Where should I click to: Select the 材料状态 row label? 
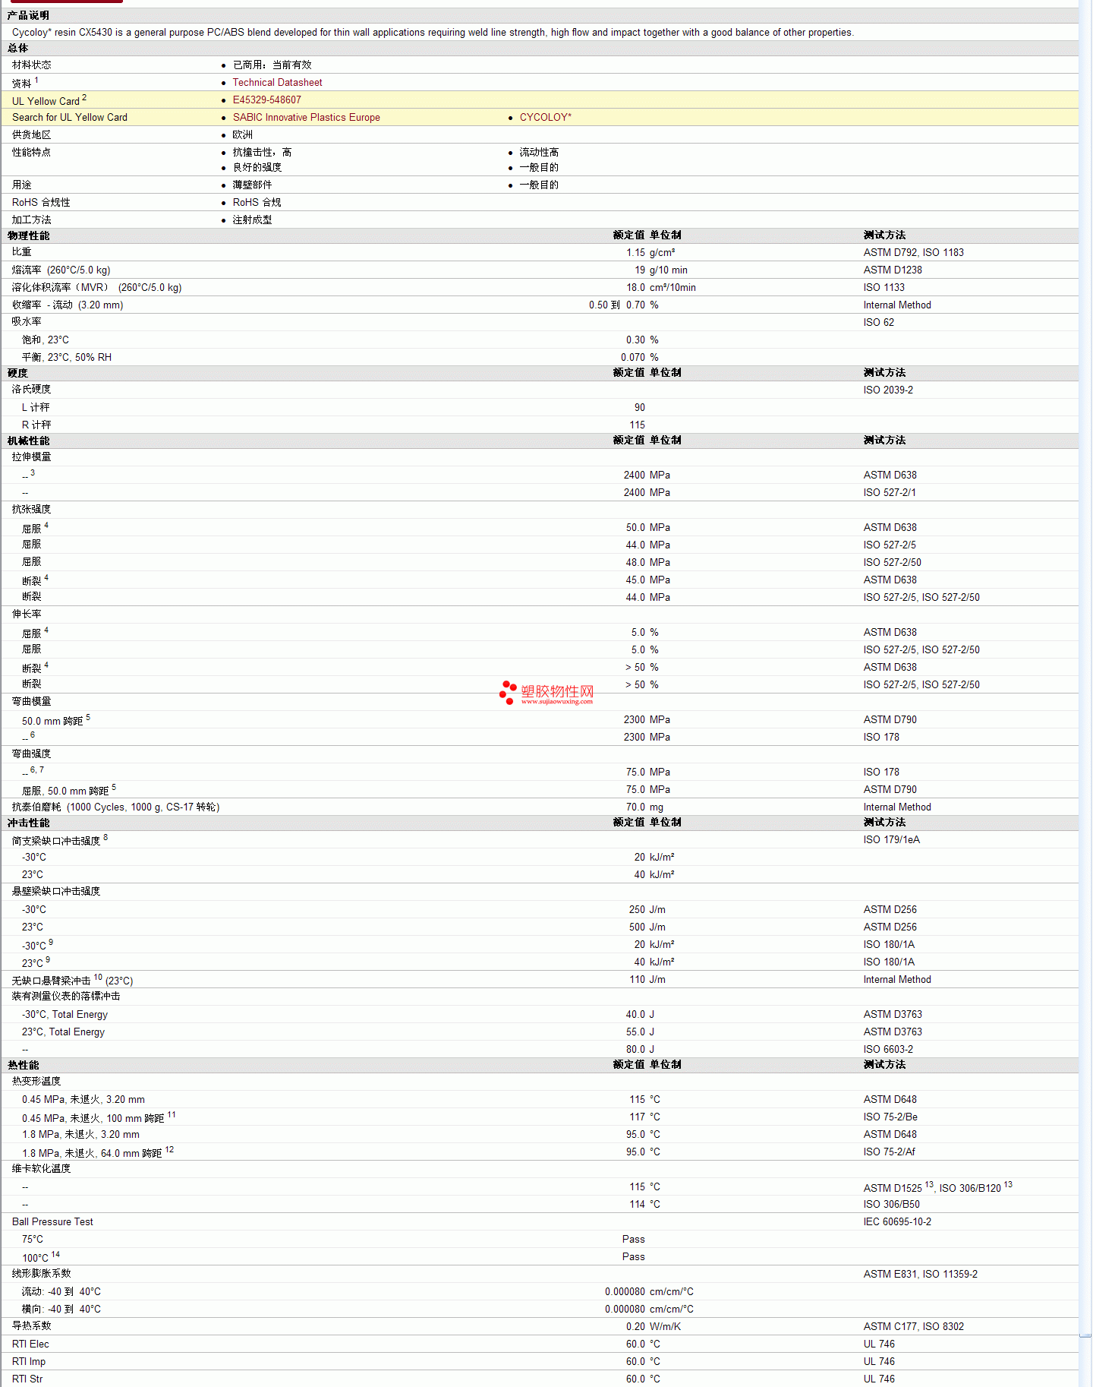pos(32,65)
